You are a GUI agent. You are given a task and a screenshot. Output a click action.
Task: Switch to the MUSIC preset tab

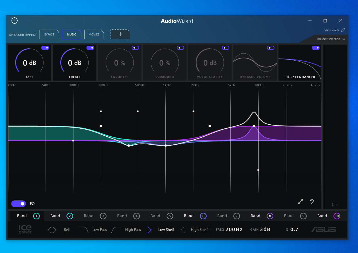point(72,34)
